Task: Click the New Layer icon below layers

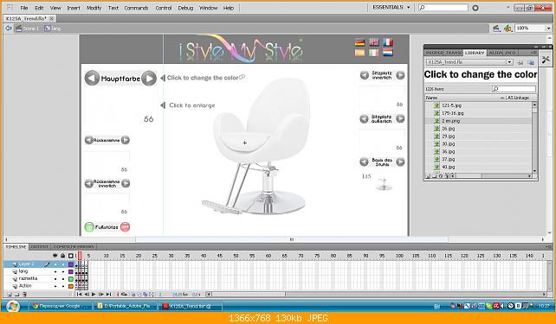Action: 10,294
